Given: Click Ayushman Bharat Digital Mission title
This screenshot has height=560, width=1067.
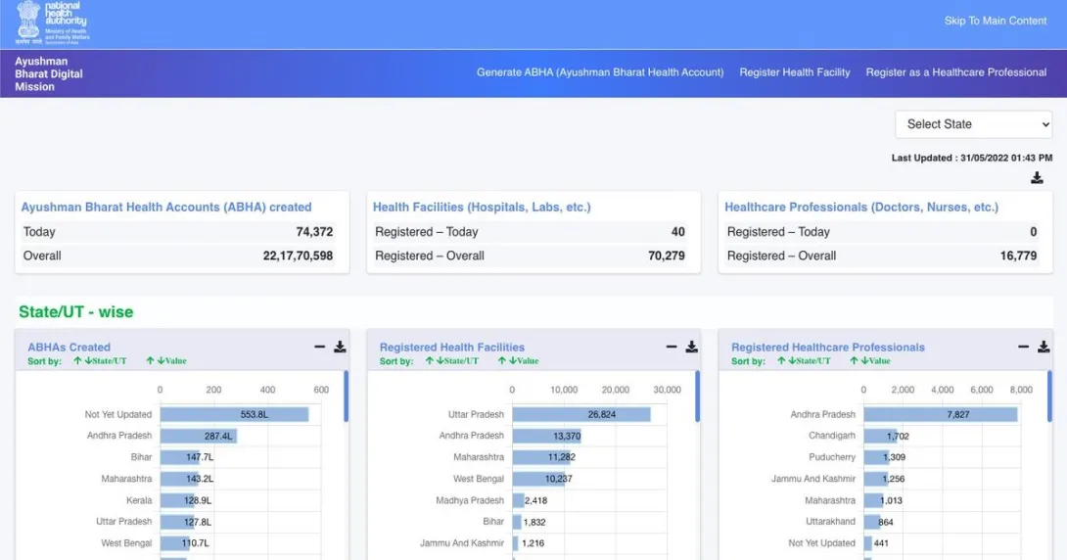Looking at the screenshot, I should point(48,73).
